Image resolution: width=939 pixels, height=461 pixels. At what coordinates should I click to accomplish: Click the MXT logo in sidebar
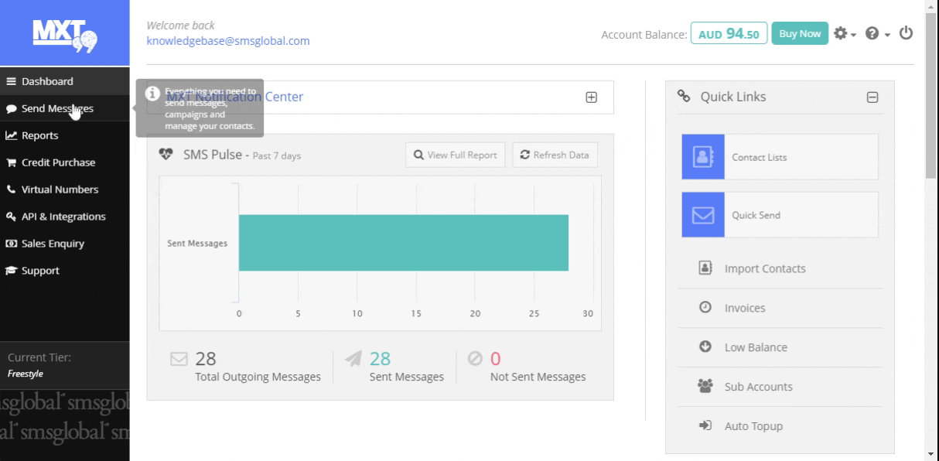click(65, 33)
